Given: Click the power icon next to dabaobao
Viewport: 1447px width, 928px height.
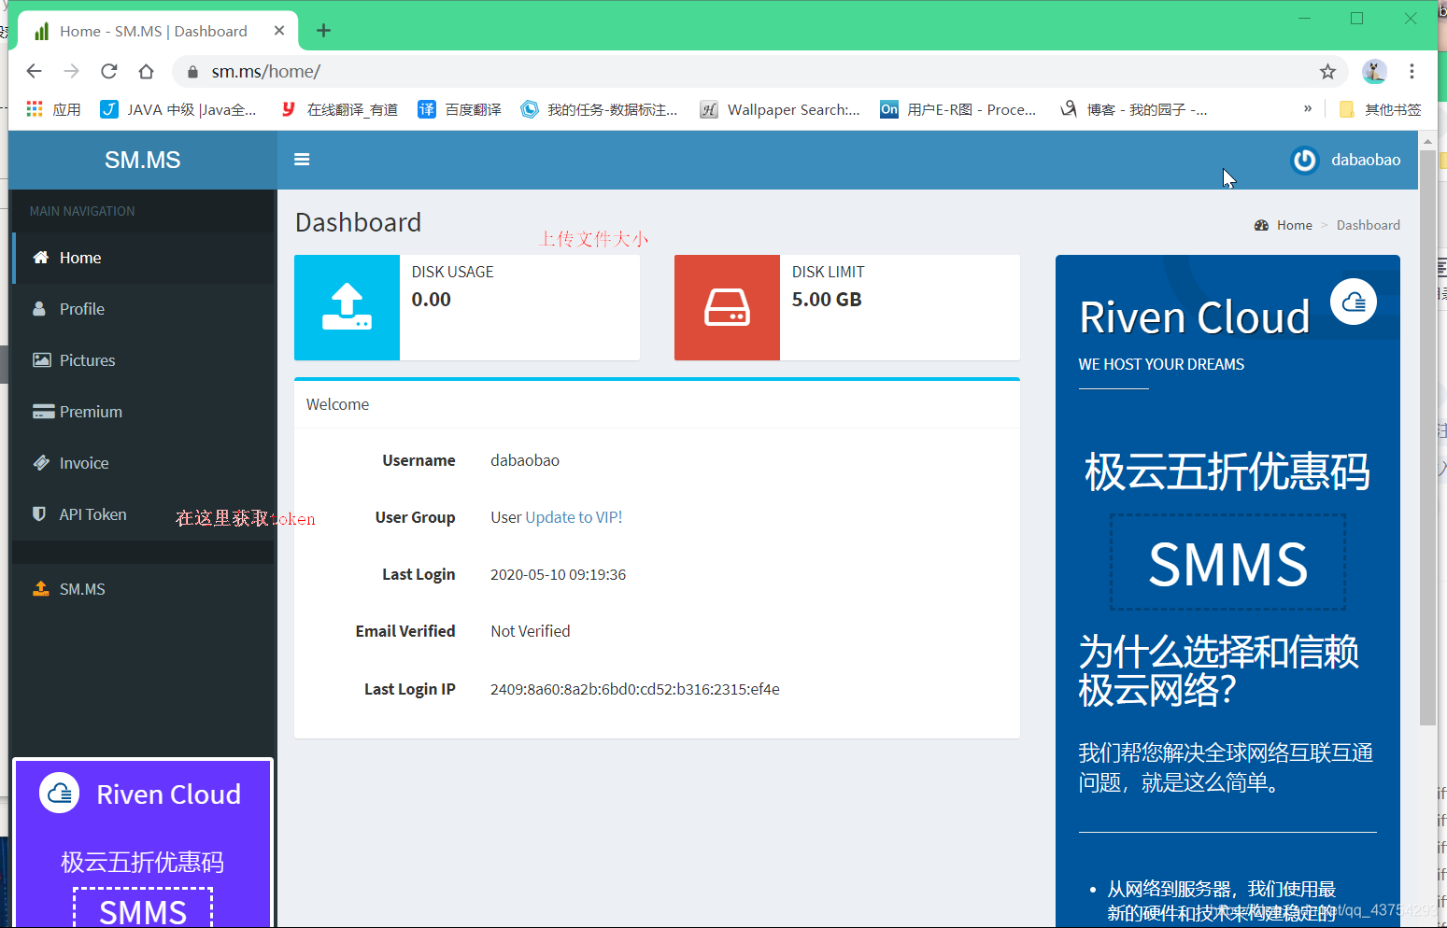Looking at the screenshot, I should point(1304,160).
